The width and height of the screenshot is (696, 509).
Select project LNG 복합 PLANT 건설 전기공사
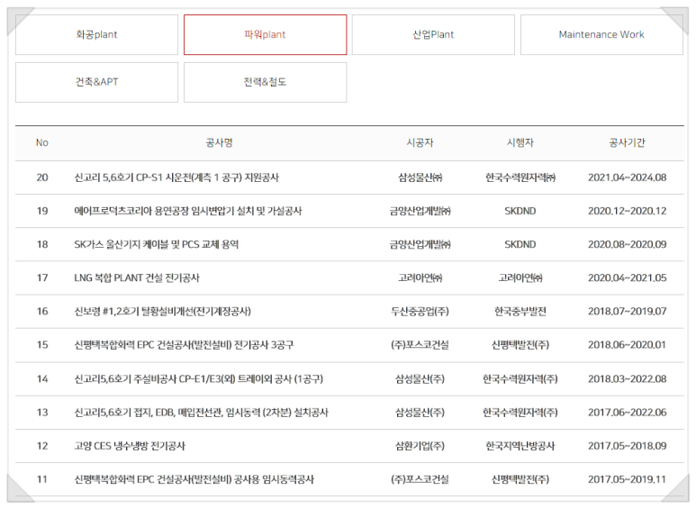(137, 278)
